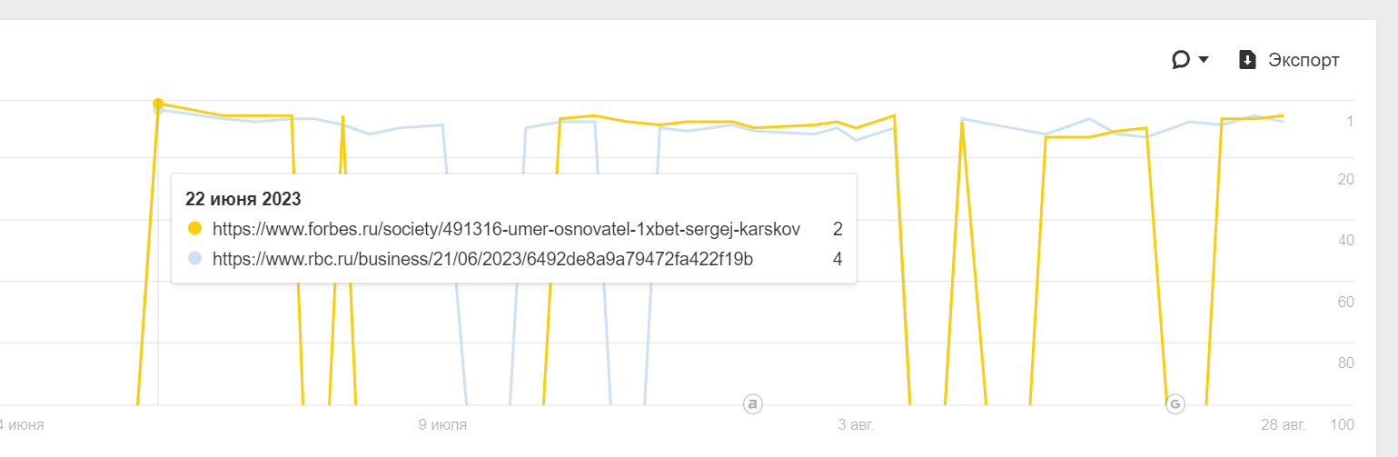Viewport: 1398px width, 457px height.
Task: Click the circled 'G' update marker
Action: 1175,403
